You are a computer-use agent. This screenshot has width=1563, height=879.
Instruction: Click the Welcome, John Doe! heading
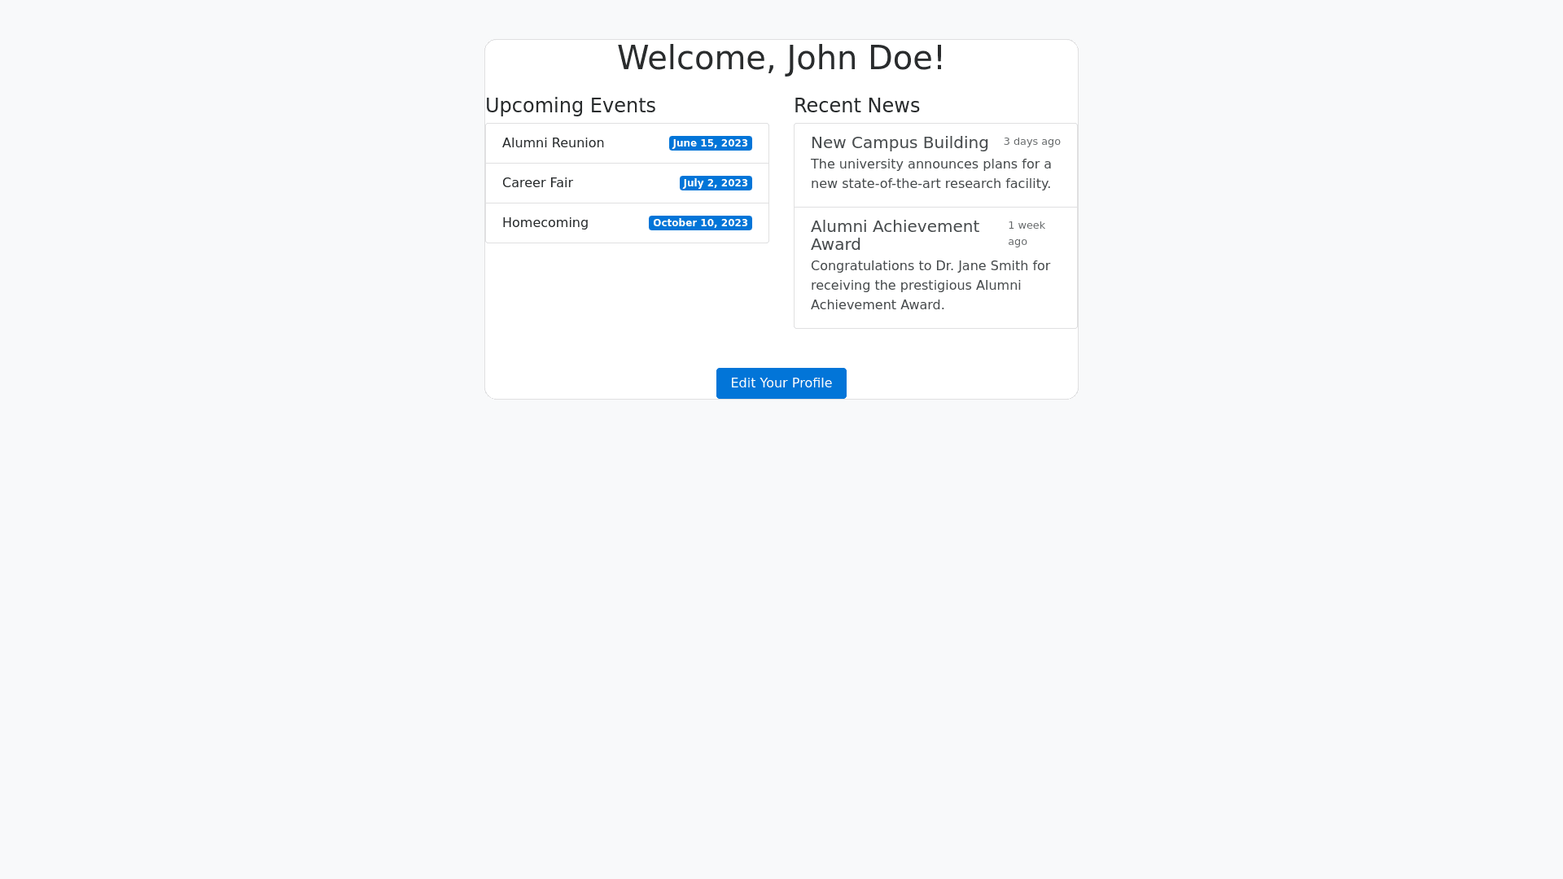(781, 58)
